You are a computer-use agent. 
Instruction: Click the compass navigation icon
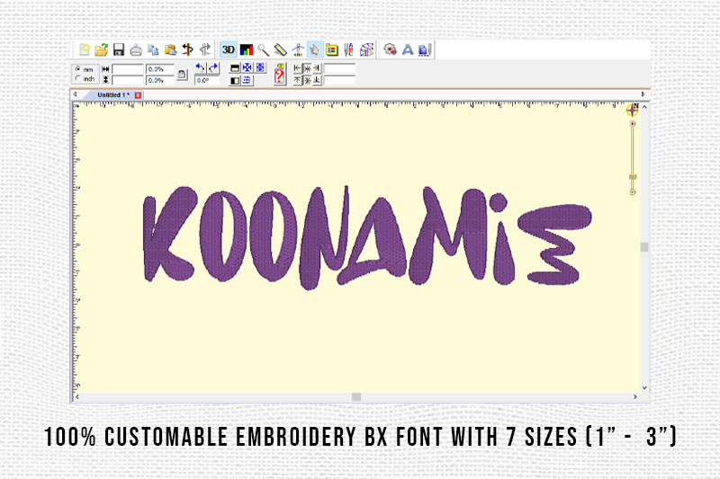point(633,110)
